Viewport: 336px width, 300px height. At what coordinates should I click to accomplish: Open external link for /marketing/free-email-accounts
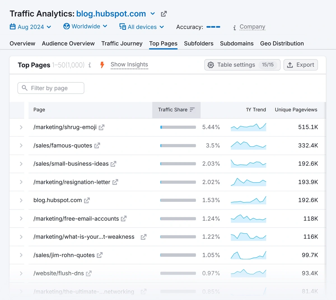pos(124,218)
